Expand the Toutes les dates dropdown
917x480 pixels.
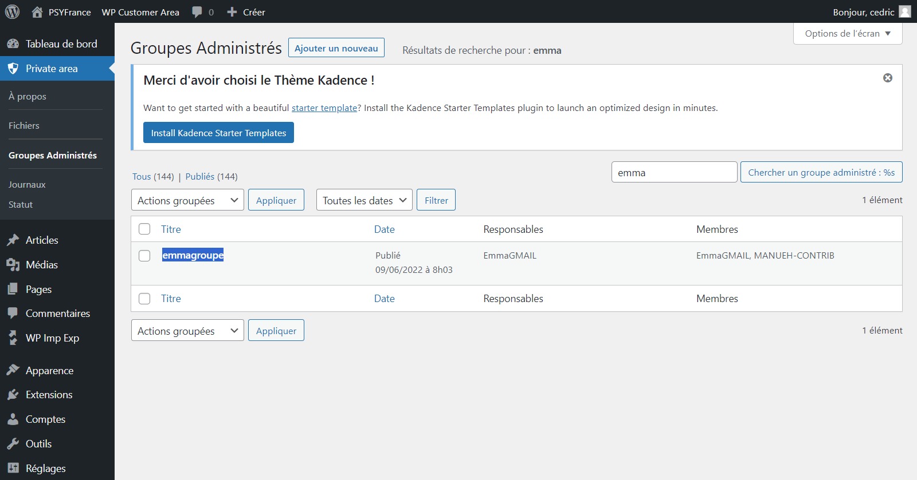(x=364, y=200)
